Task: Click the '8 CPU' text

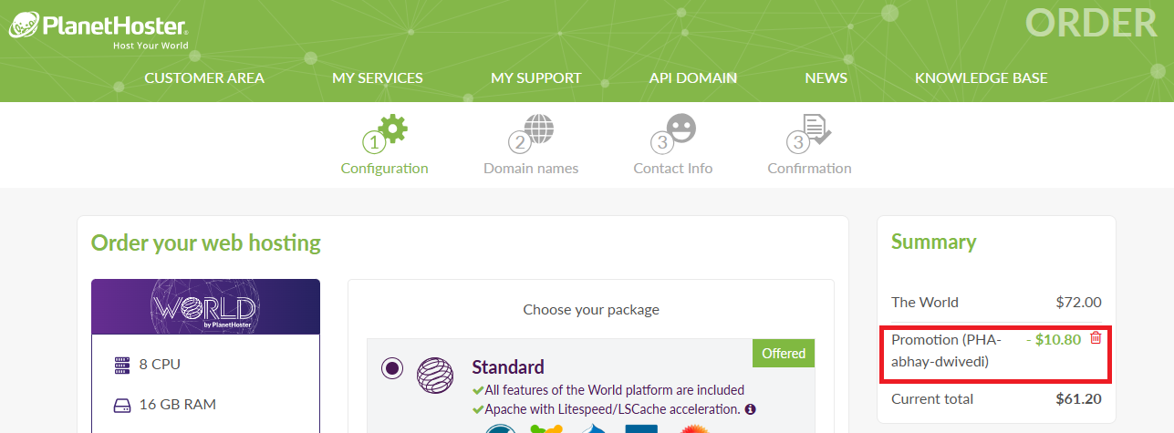Action: (160, 365)
